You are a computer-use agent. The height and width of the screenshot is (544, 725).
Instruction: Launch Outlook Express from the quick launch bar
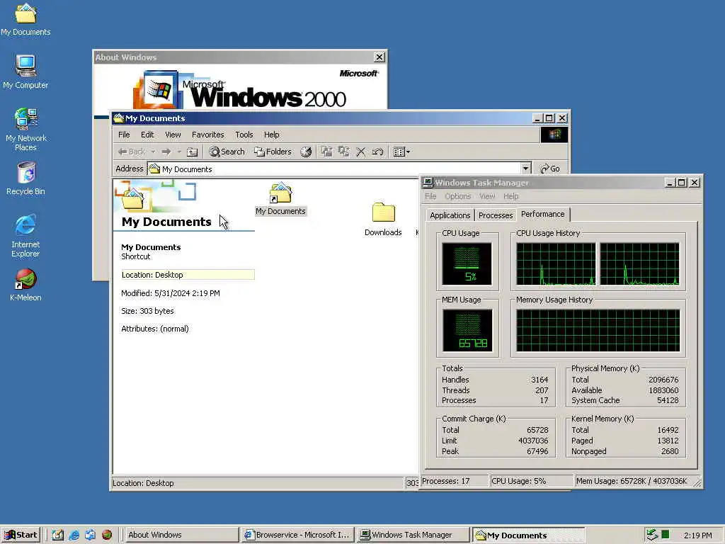point(90,535)
